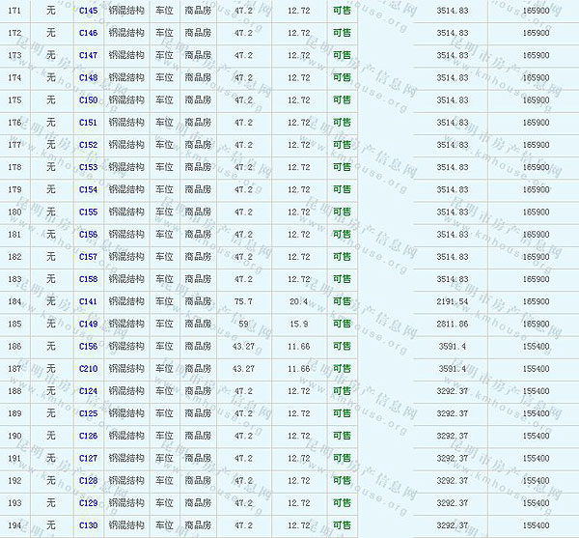
Task: Open the C124 unit link
Action: tap(88, 390)
